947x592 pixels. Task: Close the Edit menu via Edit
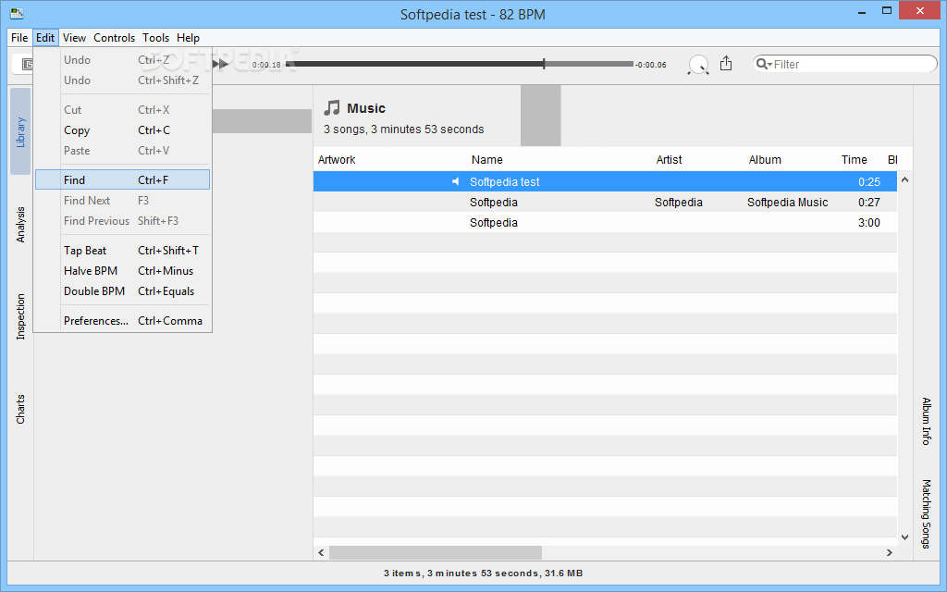point(45,37)
